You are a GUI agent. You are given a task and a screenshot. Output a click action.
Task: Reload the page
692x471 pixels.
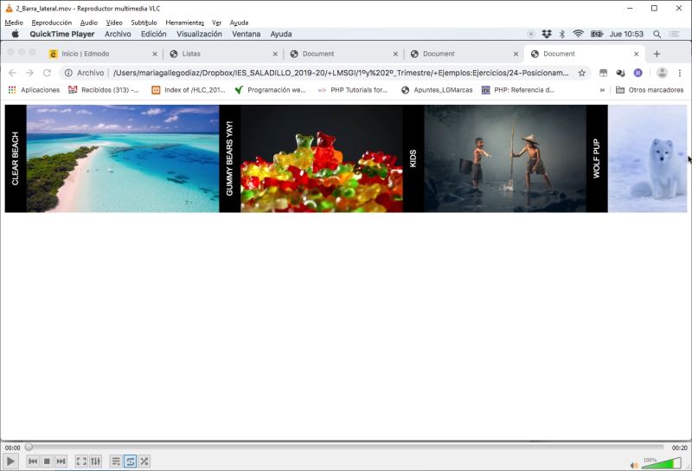pyautogui.click(x=47, y=73)
